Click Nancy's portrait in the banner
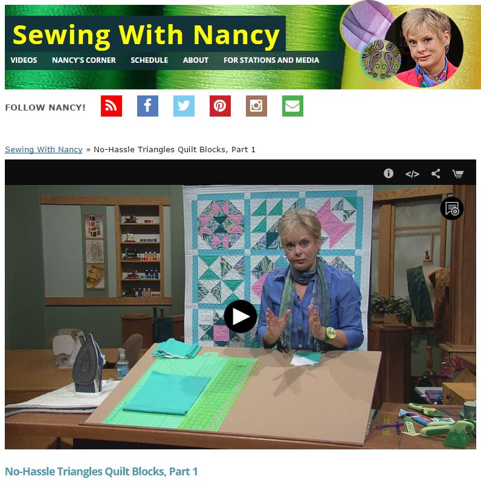481x482 pixels. pyautogui.click(x=424, y=47)
